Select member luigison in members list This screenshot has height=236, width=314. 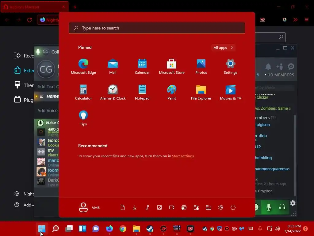tap(262, 125)
